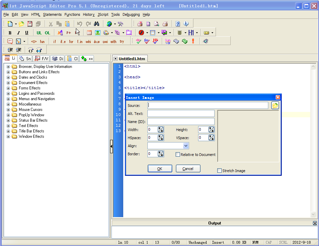This screenshot has width=319, height=246.
Task: Click the browse folder icon beside Source
Action: tap(275, 105)
